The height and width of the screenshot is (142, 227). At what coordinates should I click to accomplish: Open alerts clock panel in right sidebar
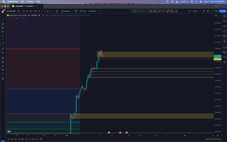[x=224, y=21]
